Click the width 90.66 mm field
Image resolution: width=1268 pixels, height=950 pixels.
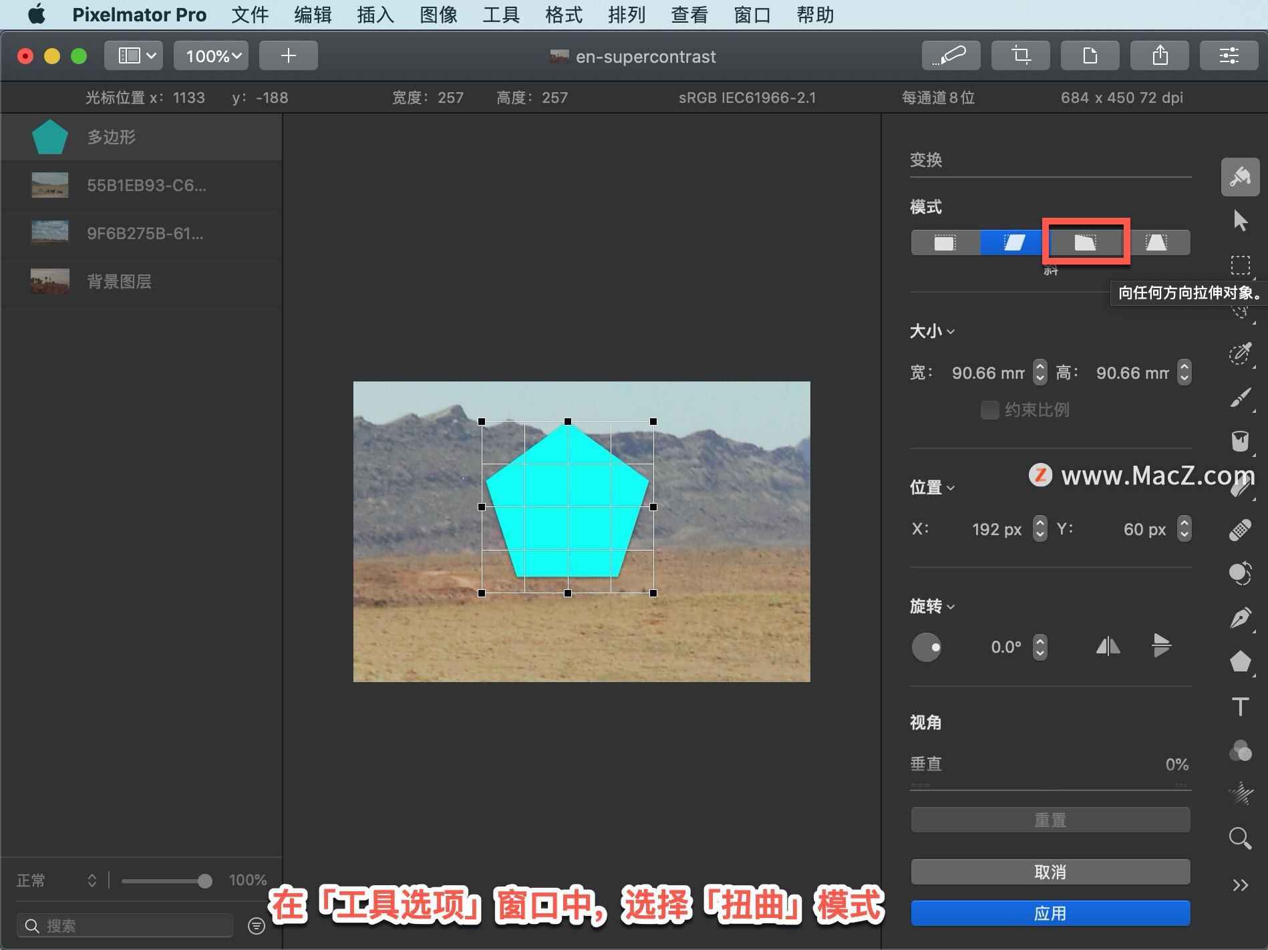click(x=987, y=372)
